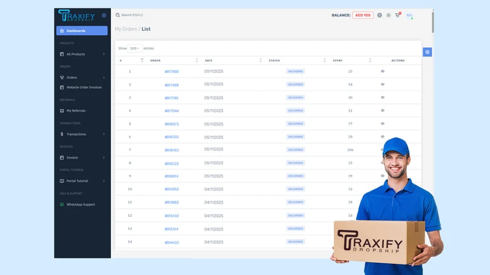Viewport: 490px width, 275px height.
Task: Open order #815852
Action: [171, 189]
